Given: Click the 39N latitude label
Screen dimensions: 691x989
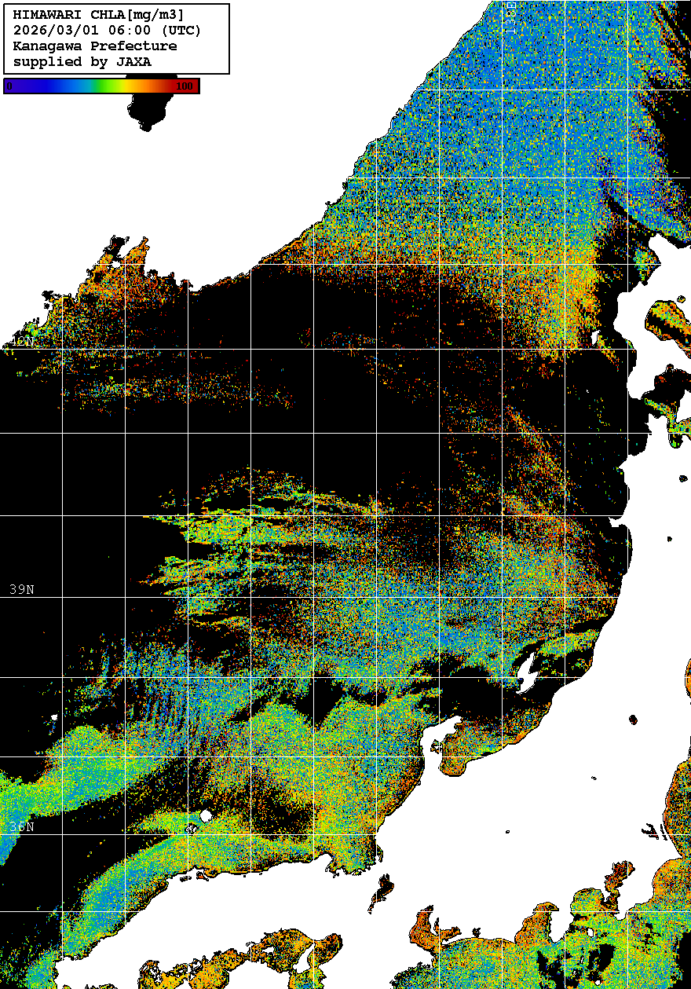Looking at the screenshot, I should (21, 589).
